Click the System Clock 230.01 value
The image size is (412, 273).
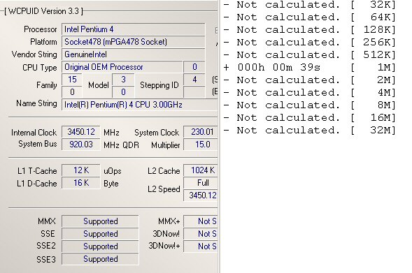201,132
